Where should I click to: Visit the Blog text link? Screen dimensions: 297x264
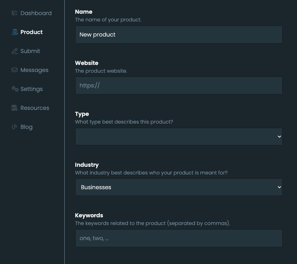(26, 127)
